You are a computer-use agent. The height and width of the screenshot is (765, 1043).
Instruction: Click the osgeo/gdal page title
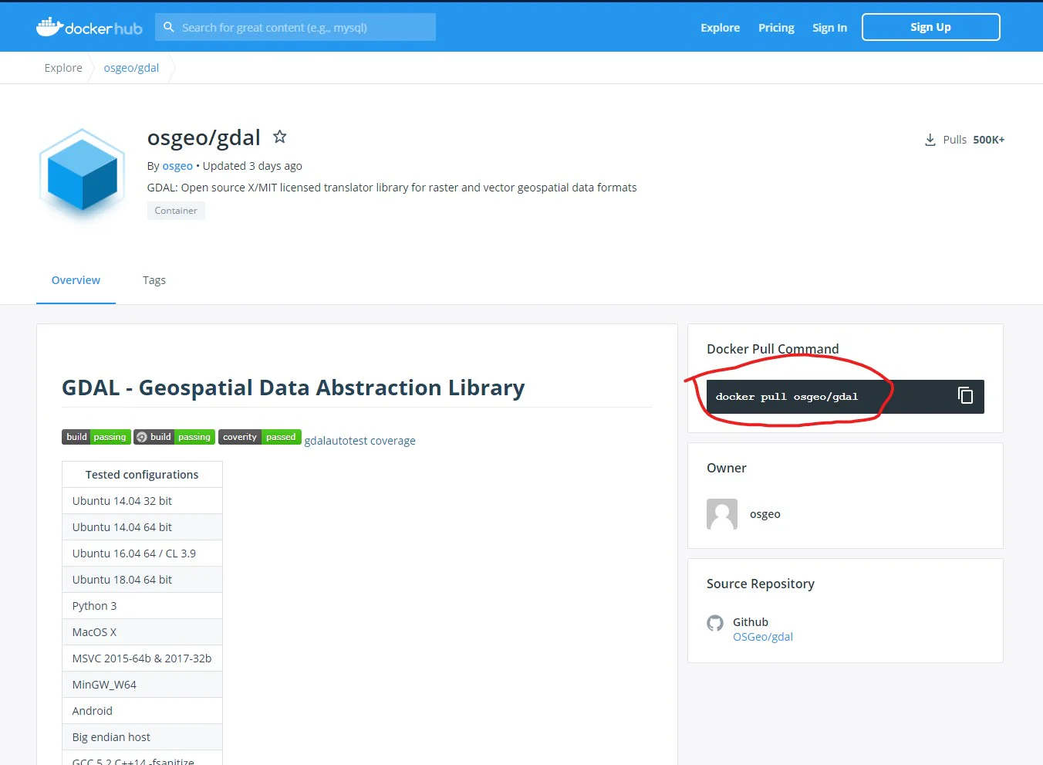click(x=204, y=137)
